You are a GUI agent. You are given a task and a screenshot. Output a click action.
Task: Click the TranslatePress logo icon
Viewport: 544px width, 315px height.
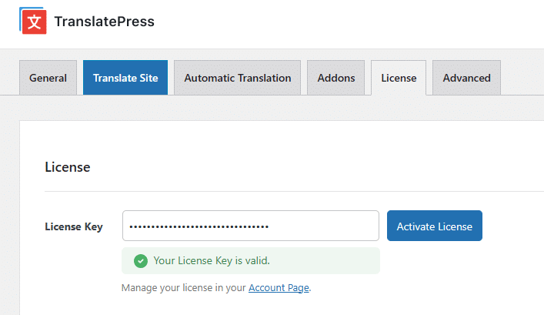pyautogui.click(x=33, y=21)
